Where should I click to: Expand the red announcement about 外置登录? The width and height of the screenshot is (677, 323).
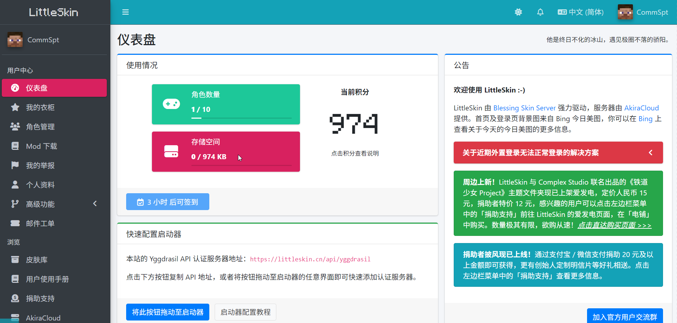[558, 153]
